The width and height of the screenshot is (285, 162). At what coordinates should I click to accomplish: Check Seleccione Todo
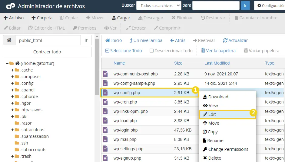124,51
